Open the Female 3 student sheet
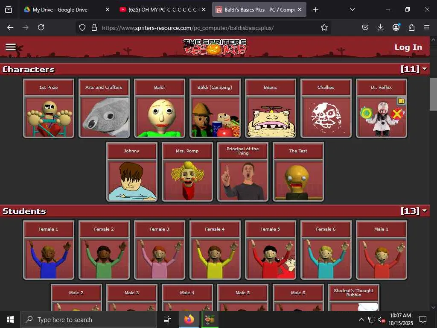 [160, 250]
